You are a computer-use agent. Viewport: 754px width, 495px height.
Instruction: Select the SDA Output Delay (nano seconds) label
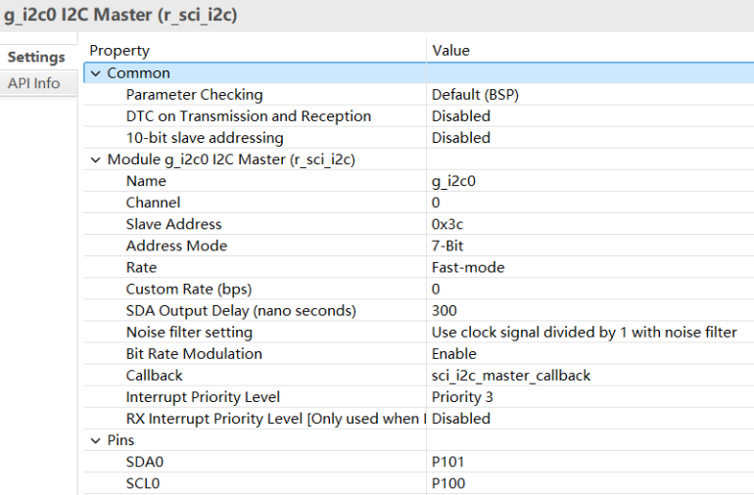click(x=241, y=311)
